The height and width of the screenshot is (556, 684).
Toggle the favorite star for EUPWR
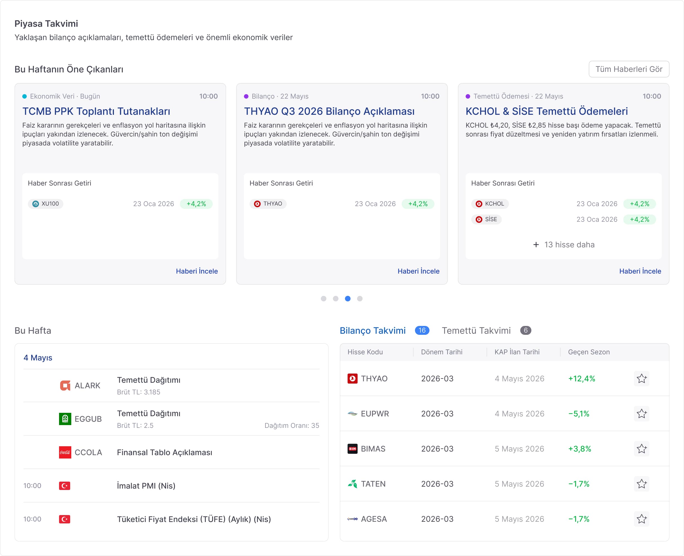[x=641, y=414]
